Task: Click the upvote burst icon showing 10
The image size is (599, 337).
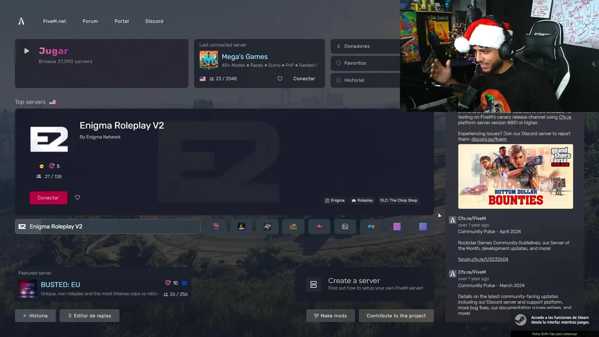Action: (168, 283)
